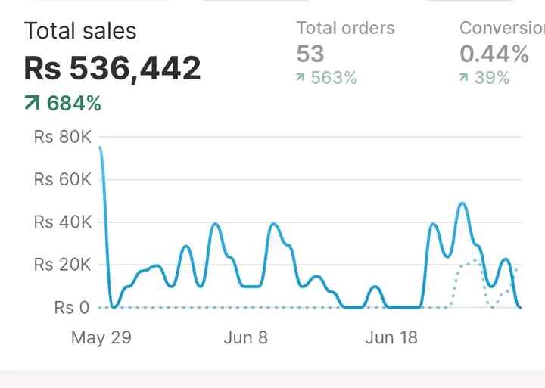Click the dotted comparison line's peak
The height and width of the screenshot is (388, 545).
[474, 260]
